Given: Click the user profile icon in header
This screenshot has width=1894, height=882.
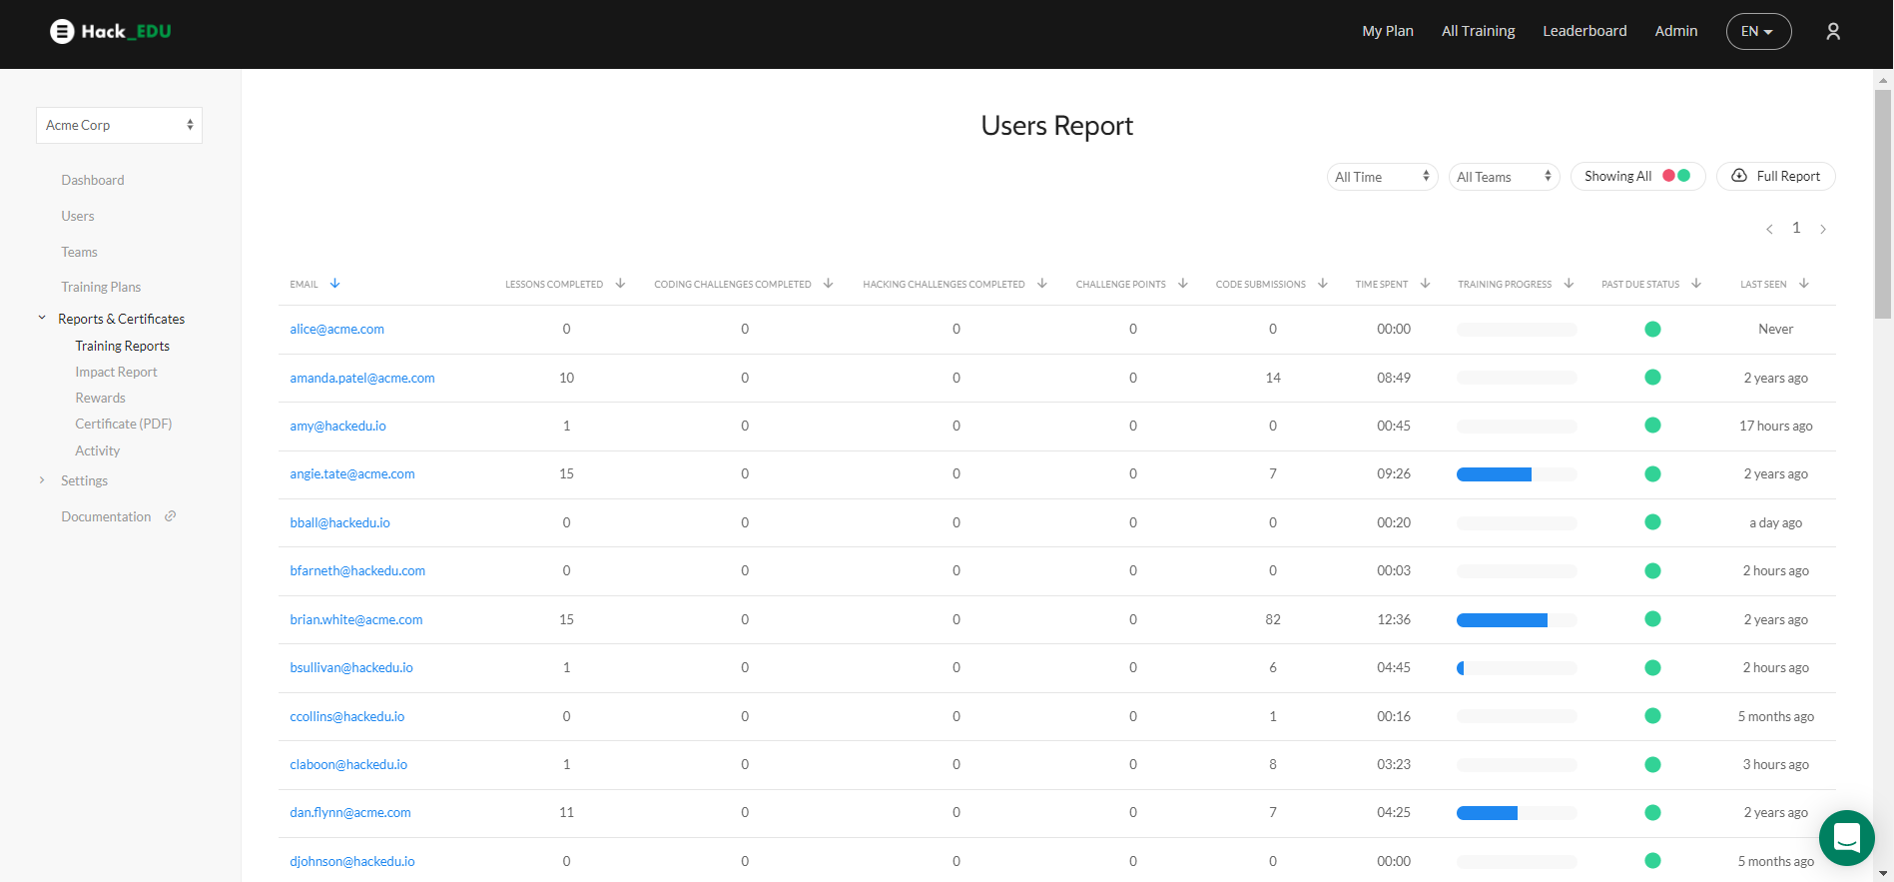Looking at the screenshot, I should coord(1832,32).
